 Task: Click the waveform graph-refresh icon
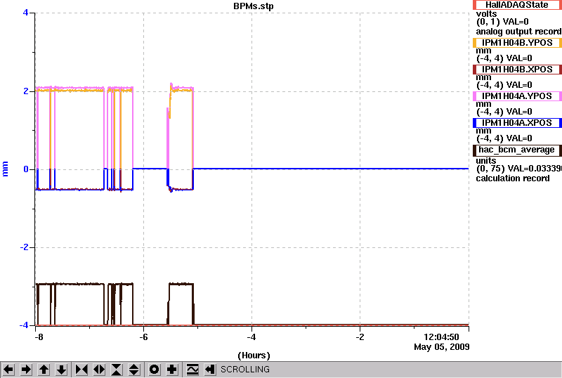click(192, 370)
